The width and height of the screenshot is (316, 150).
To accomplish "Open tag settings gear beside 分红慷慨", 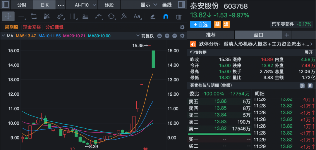I will [x=182, y=27].
